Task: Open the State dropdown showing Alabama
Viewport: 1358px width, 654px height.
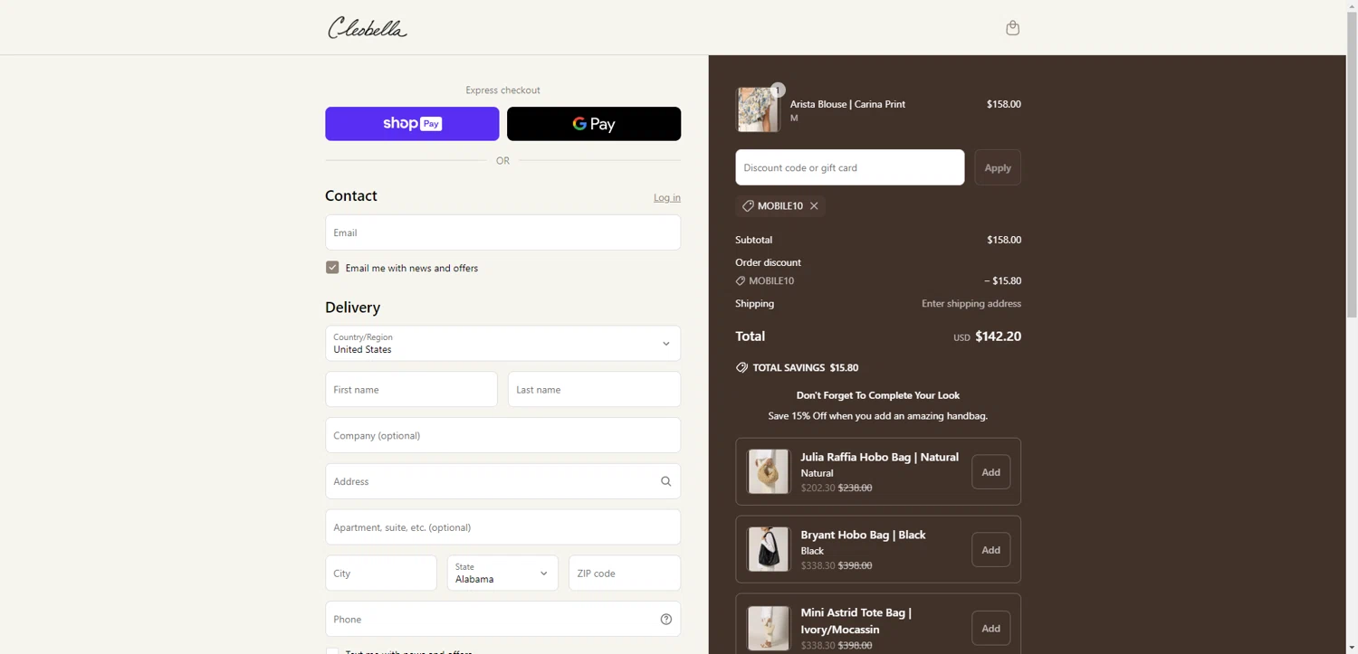Action: tap(502, 573)
